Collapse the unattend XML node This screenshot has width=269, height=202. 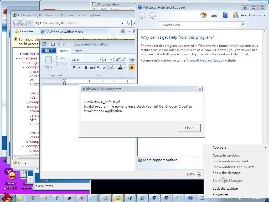coord(17,58)
